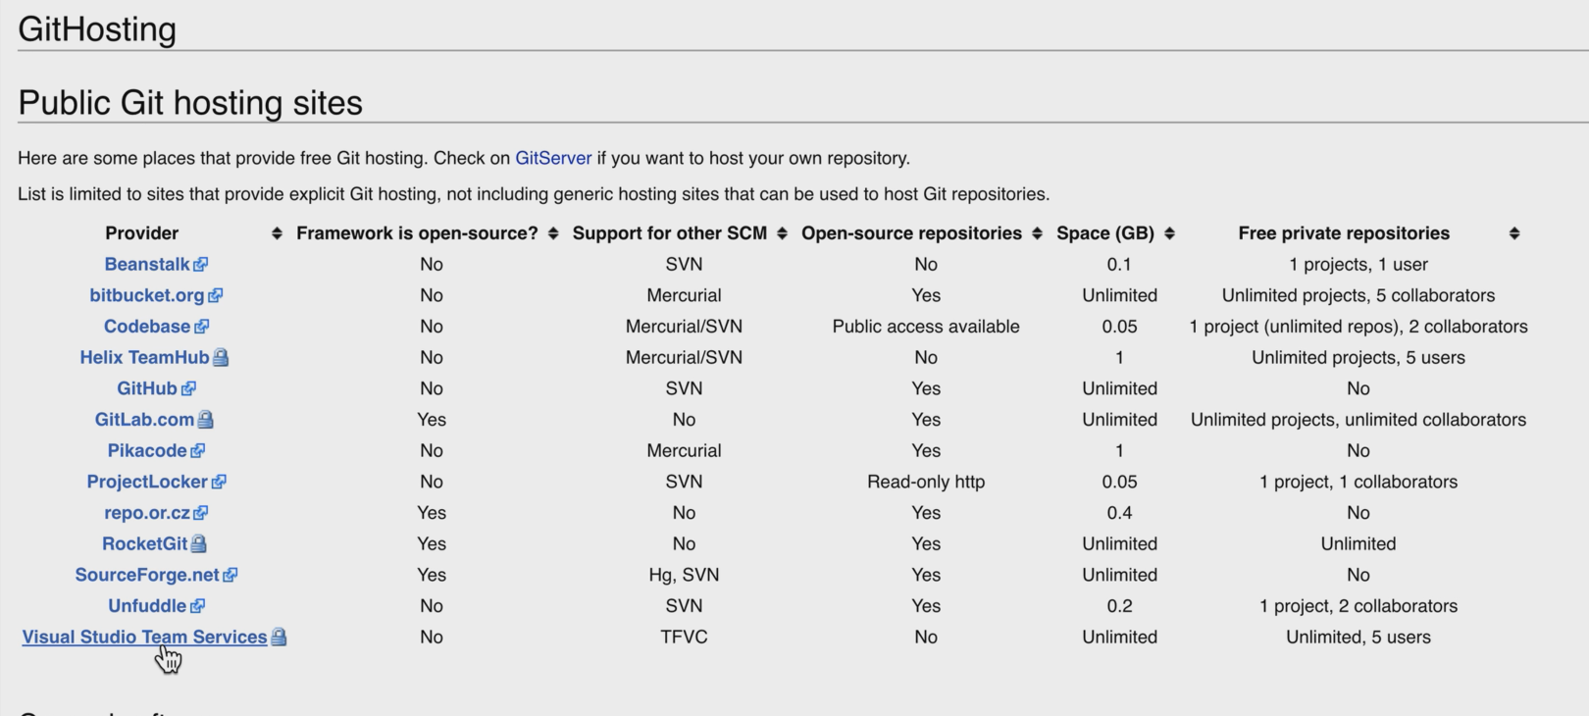
Task: Click 1 project, 2 collaborators cell
Action: coord(1358,606)
